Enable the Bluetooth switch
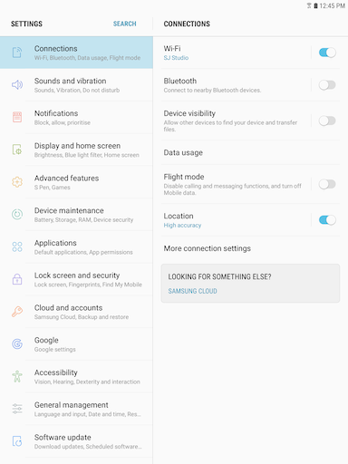This screenshot has height=464, width=348. 327,85
